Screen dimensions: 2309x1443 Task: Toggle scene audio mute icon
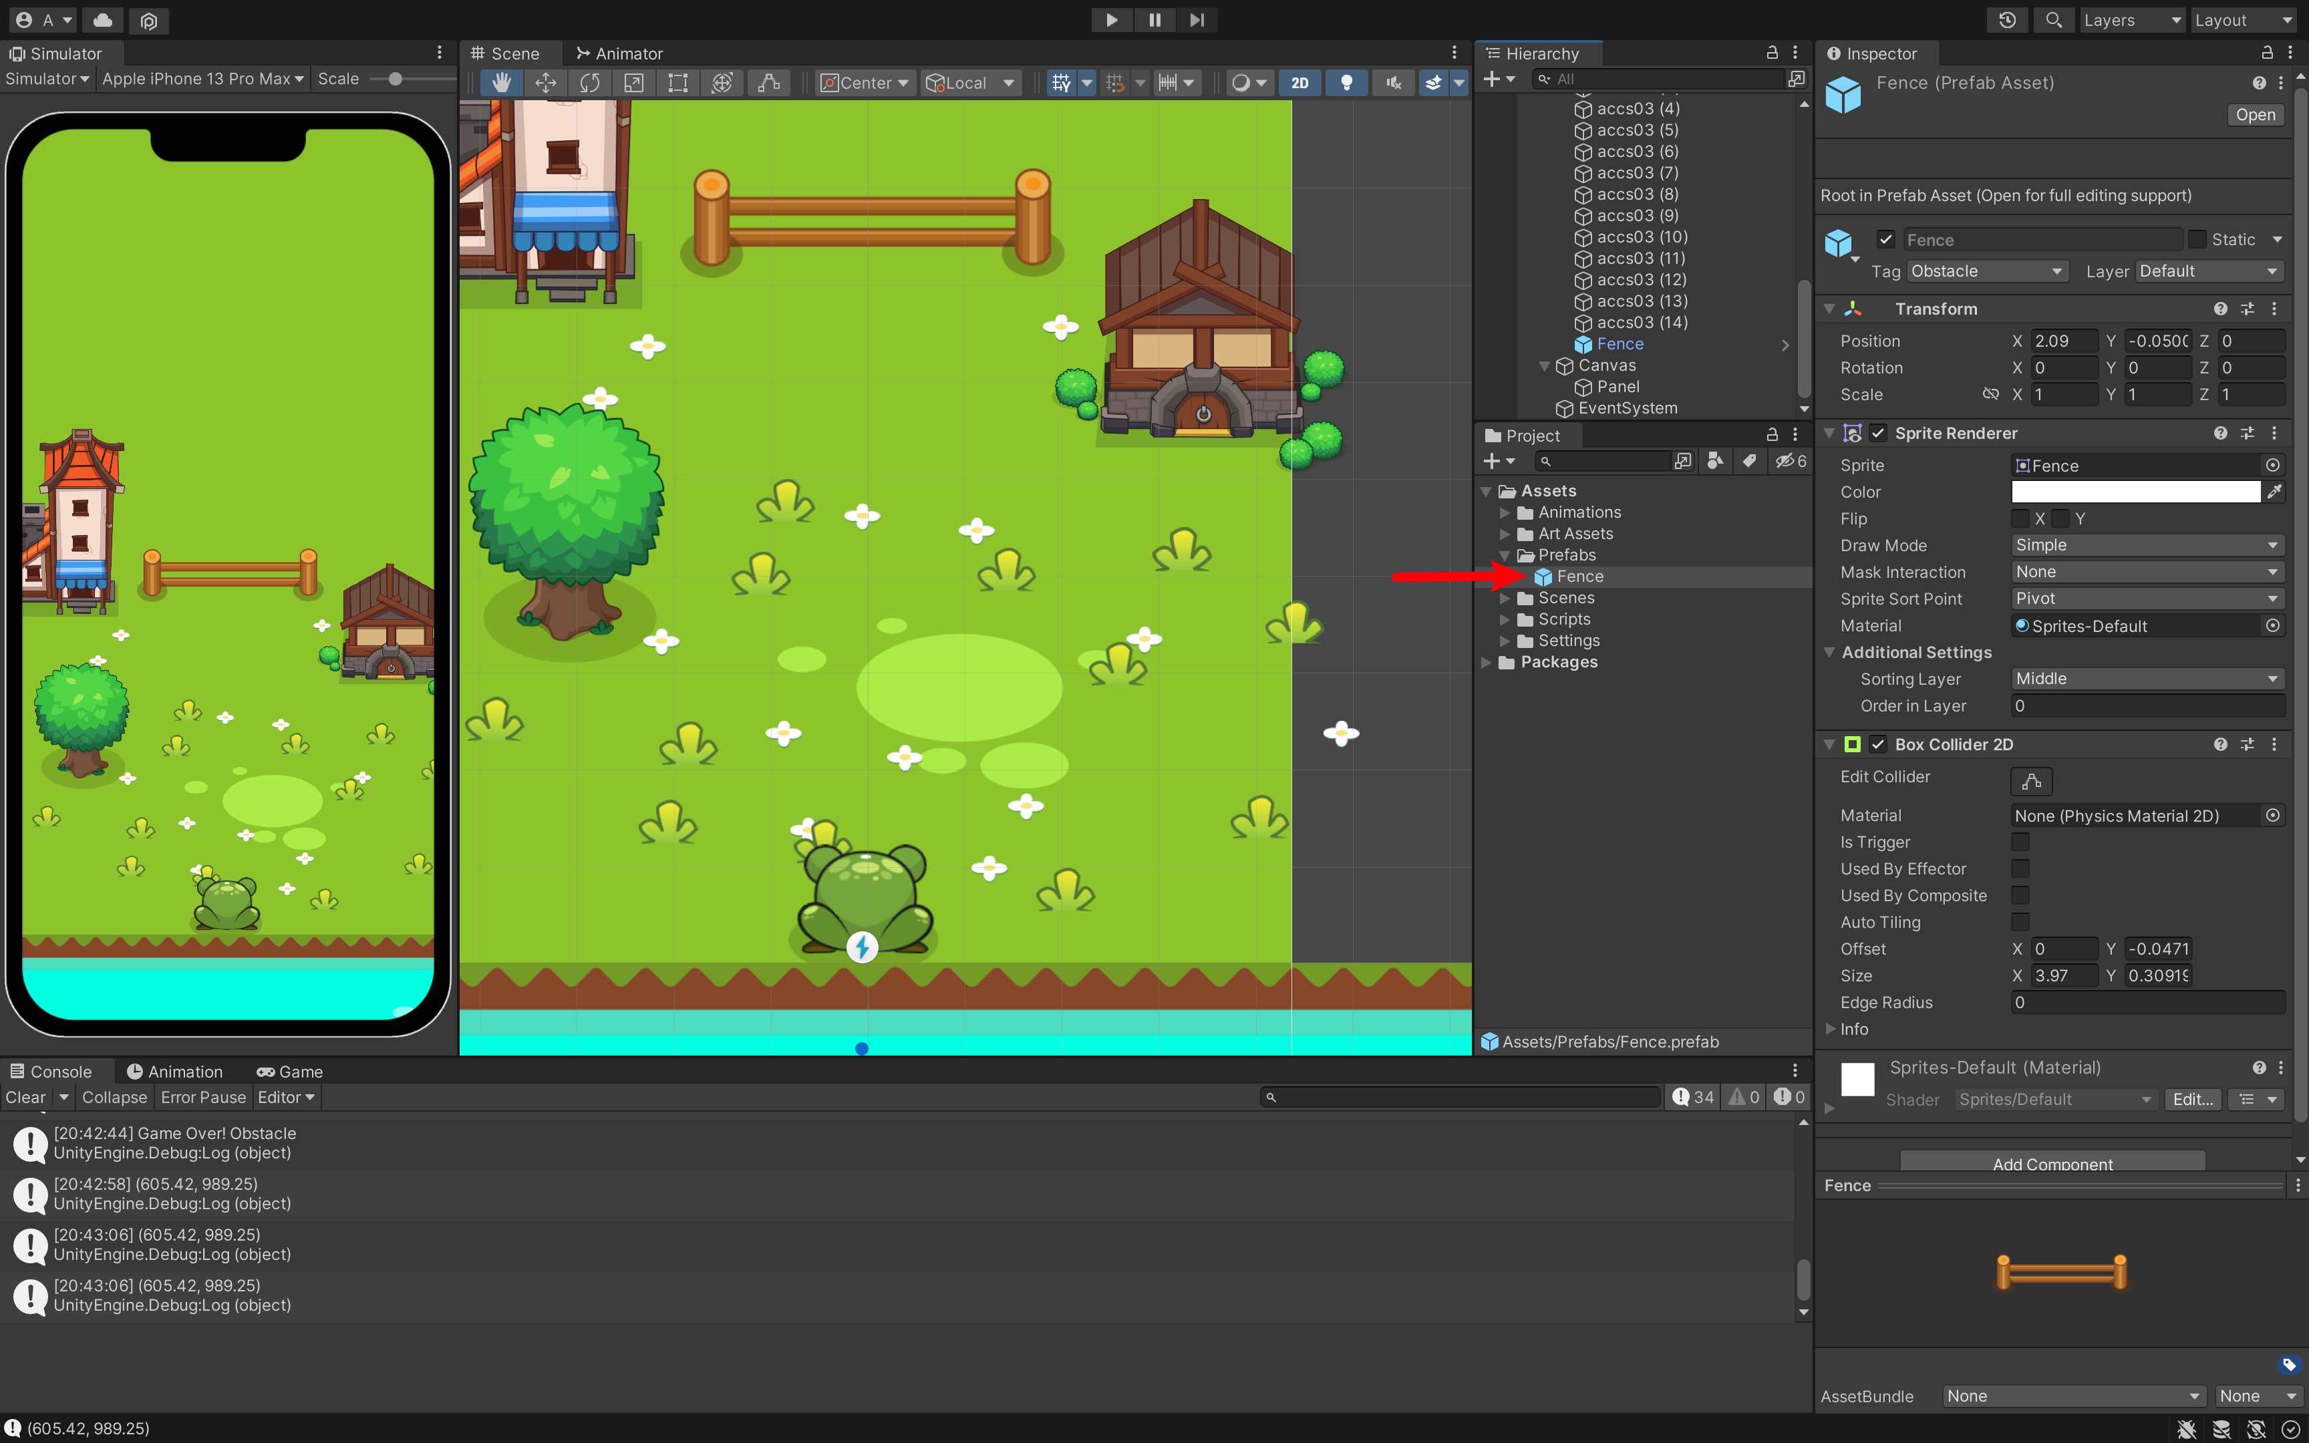coord(1393,83)
